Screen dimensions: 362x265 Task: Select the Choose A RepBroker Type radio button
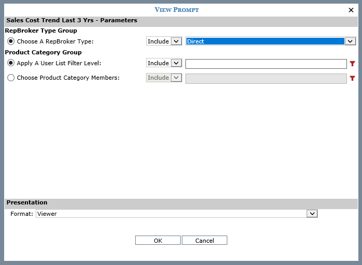pyautogui.click(x=11, y=41)
